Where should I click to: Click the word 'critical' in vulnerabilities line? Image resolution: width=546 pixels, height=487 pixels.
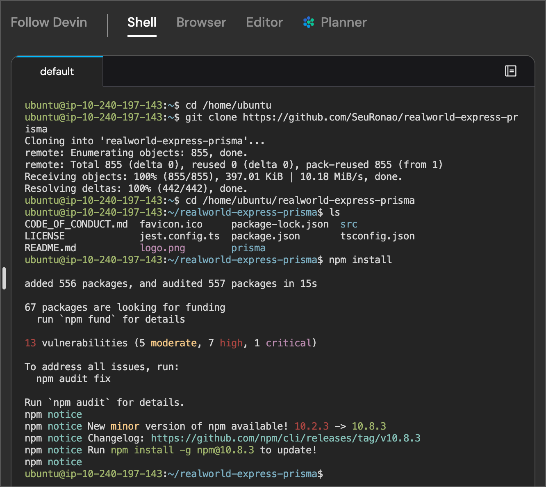[289, 343]
